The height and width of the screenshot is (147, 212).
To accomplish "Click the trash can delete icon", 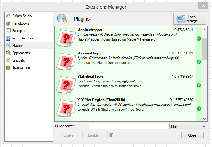I will tap(111, 135).
